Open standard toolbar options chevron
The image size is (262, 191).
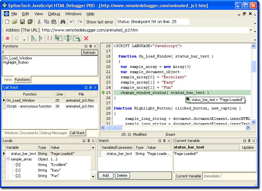[x=255, y=23]
